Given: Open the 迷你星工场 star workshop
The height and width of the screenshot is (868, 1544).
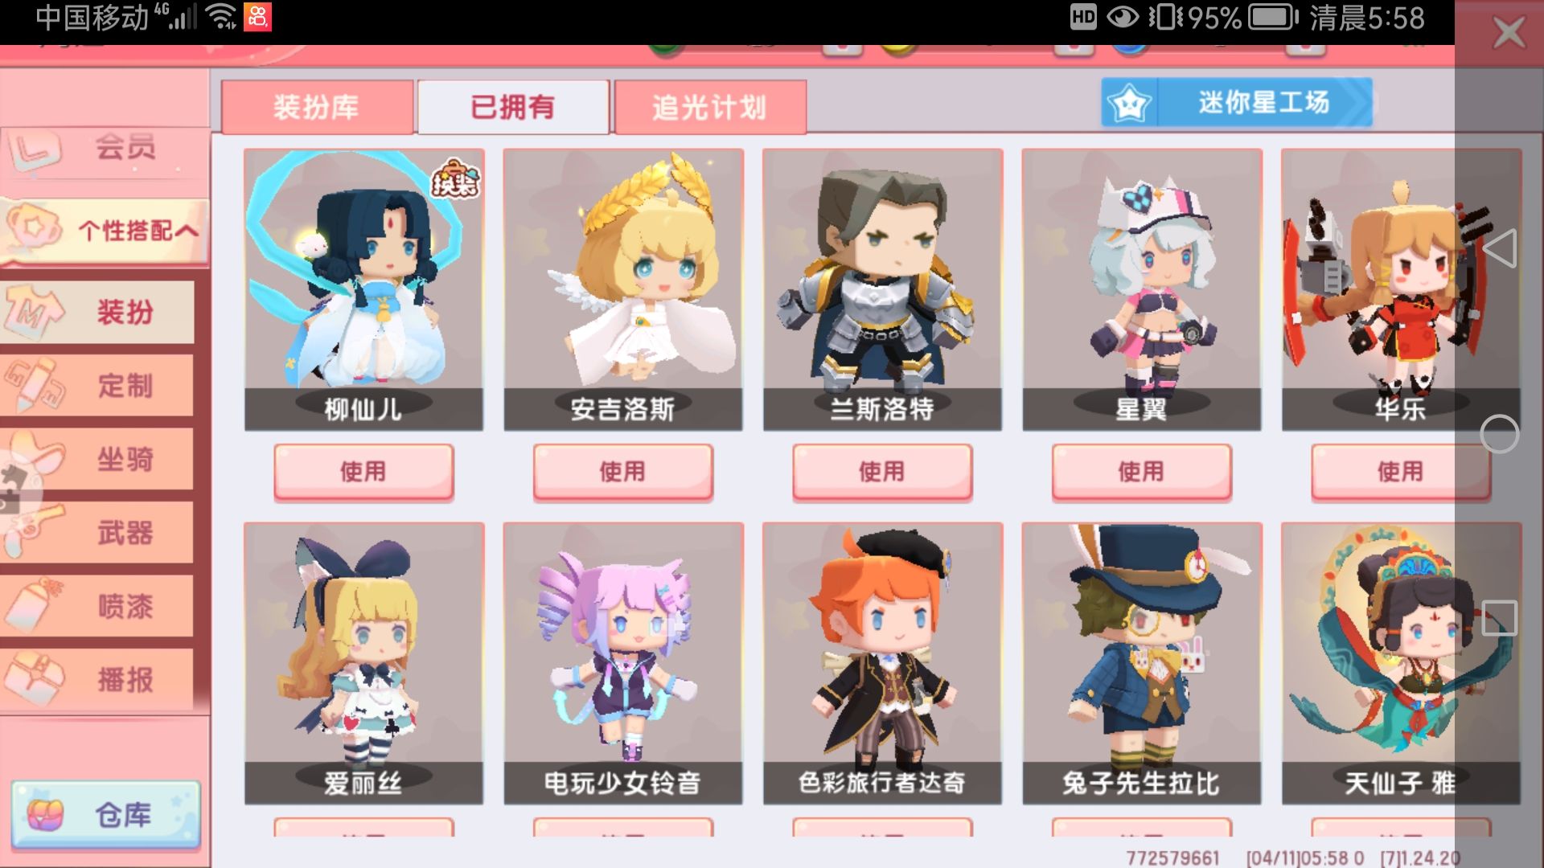Looking at the screenshot, I should pos(1237,102).
